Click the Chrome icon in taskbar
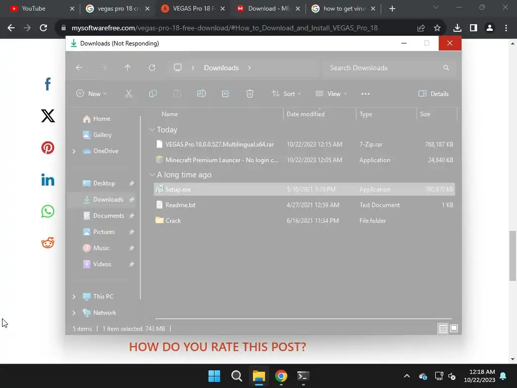517x388 pixels. (x=281, y=376)
